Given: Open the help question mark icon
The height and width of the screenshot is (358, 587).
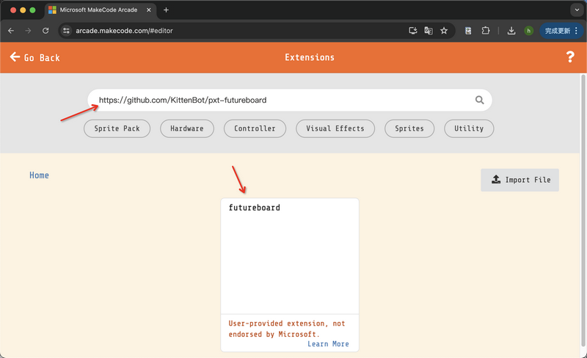Looking at the screenshot, I should coord(570,57).
